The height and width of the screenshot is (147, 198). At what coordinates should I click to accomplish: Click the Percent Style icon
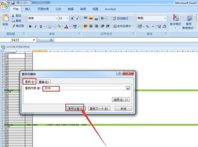147,26
